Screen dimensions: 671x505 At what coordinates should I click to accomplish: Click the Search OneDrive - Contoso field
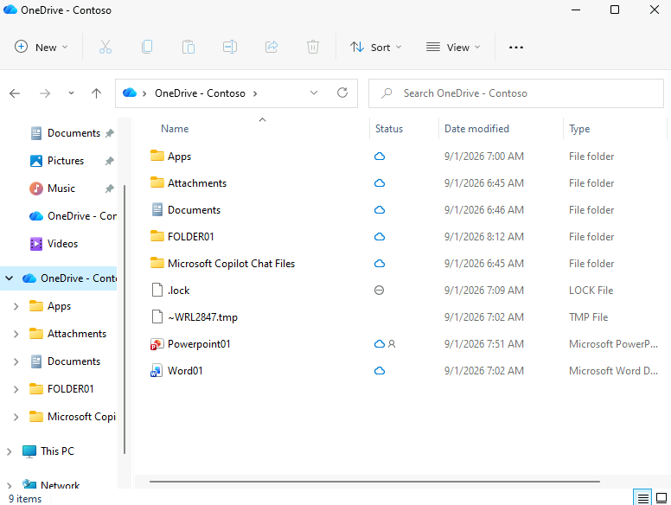pos(515,93)
